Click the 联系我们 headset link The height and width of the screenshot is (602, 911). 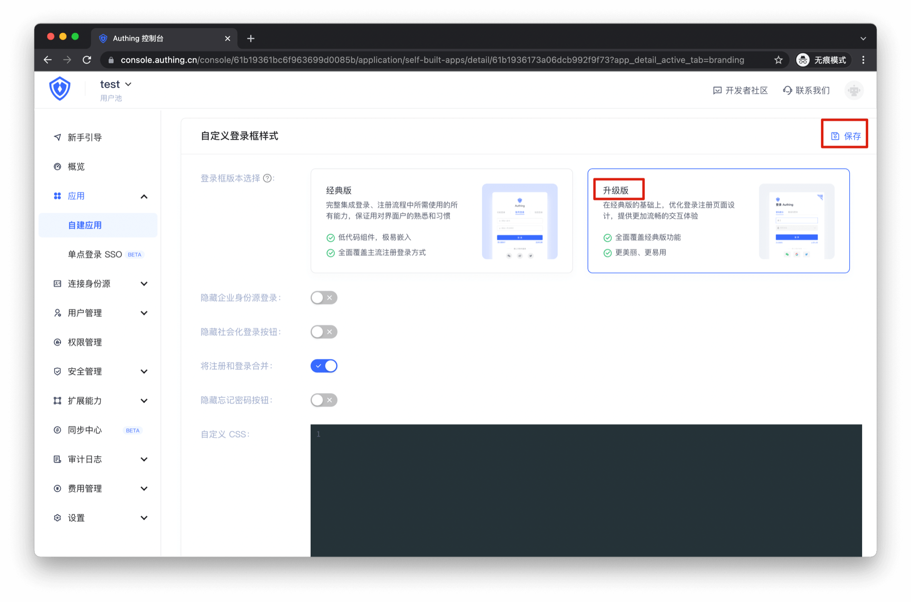tap(806, 90)
